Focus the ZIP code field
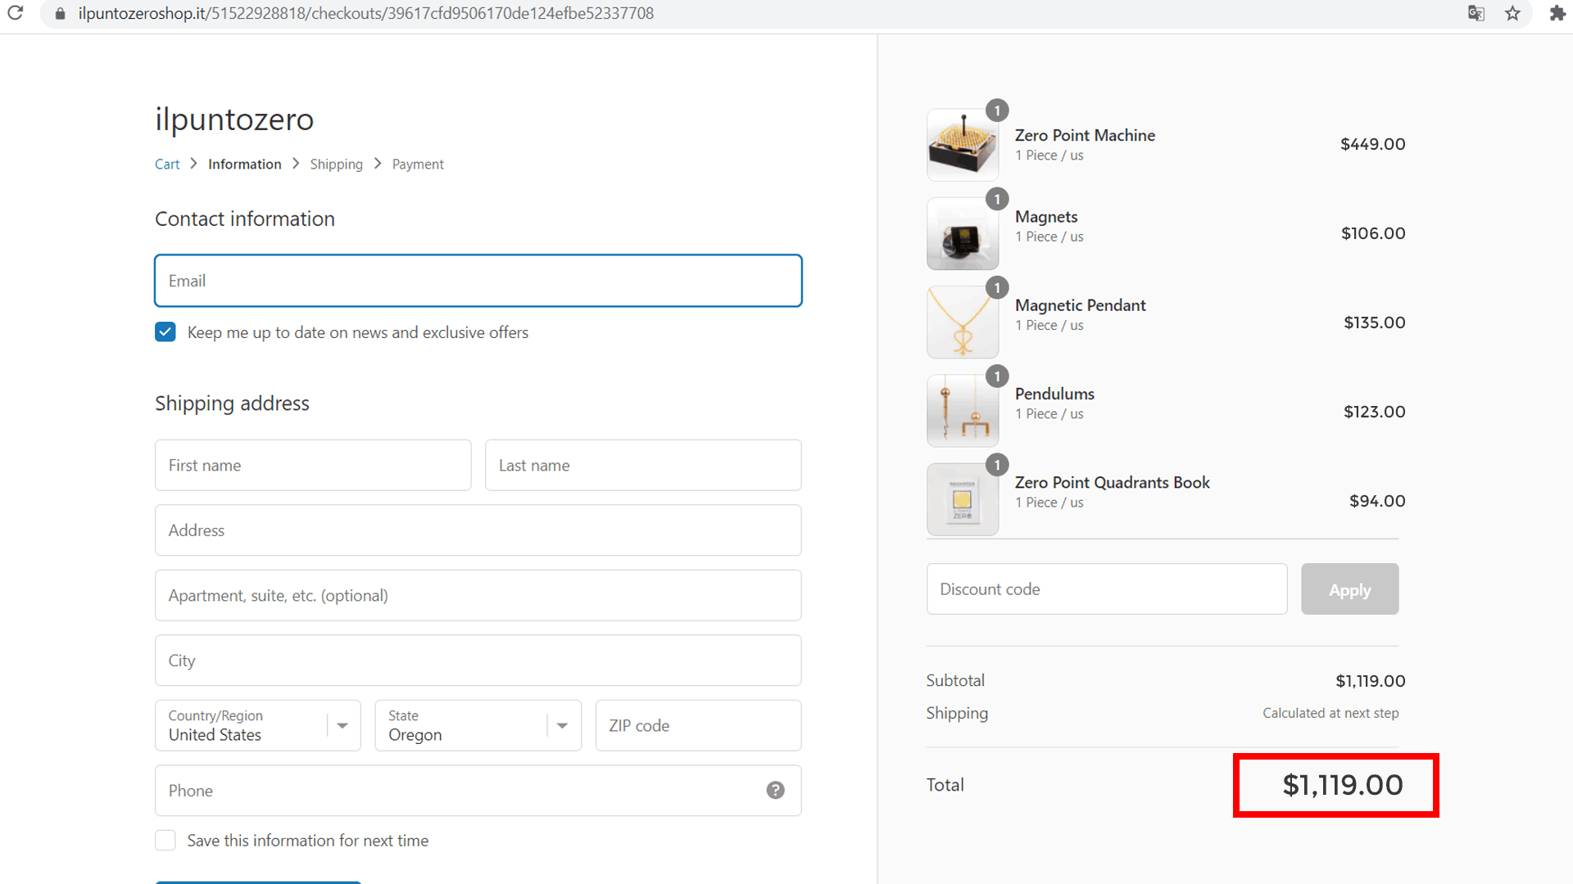The image size is (1573, 884). coord(698,725)
